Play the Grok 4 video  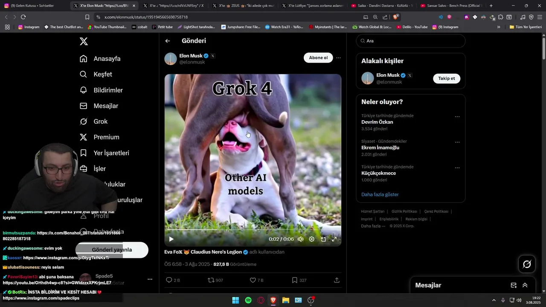(171, 239)
